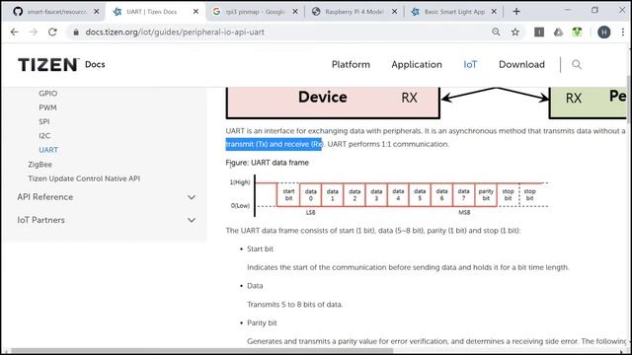The height and width of the screenshot is (355, 632).
Task: Click the horizontal scrollbar at bottom
Action: point(201,351)
